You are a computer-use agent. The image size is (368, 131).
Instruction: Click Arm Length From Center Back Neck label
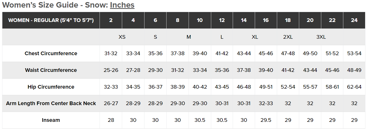coord(51,103)
